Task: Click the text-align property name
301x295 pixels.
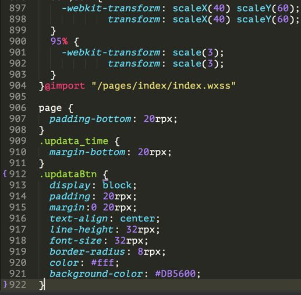Action: [x=79, y=219]
